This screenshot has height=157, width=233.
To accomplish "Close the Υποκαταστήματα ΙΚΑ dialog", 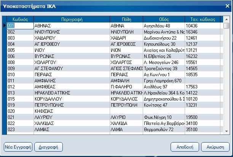I will [227, 6].
